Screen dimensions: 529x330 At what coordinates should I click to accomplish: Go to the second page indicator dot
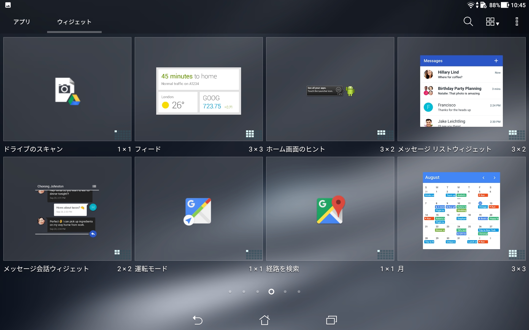pos(244,291)
